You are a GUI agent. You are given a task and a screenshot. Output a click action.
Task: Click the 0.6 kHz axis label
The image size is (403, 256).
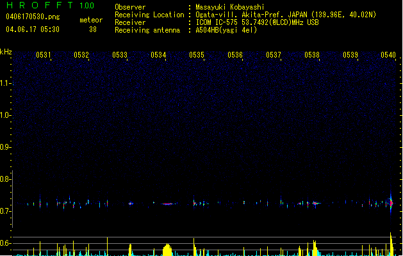tap(5, 243)
